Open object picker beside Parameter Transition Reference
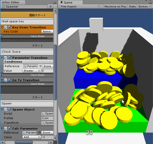 tap(40, 66)
